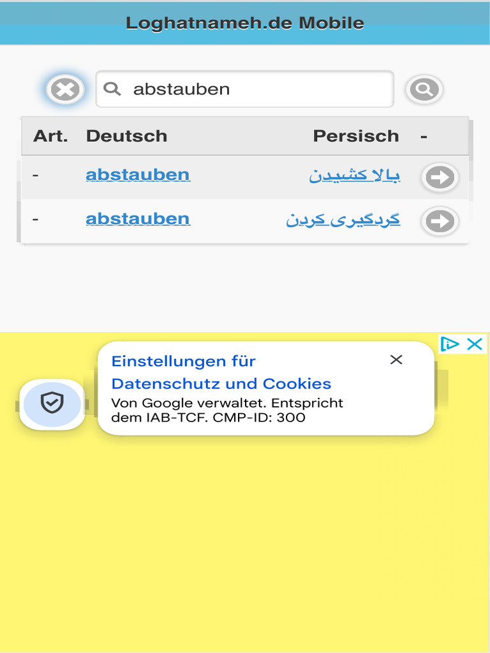This screenshot has height=653, width=490.
Task: Open the abstauben link beside بالا کشیدن
Action: (x=138, y=175)
